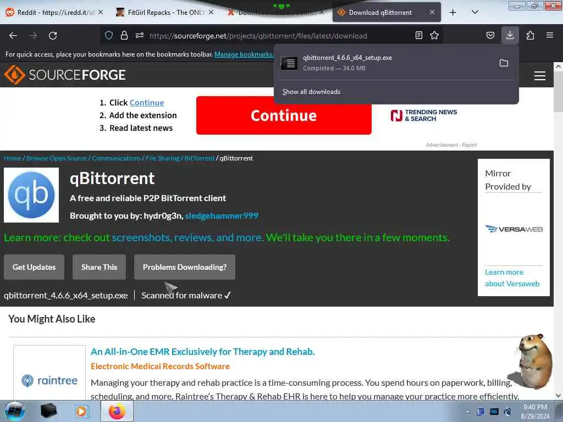The image size is (563, 422).
Task: Open the Pocket save icon
Action: 490,35
